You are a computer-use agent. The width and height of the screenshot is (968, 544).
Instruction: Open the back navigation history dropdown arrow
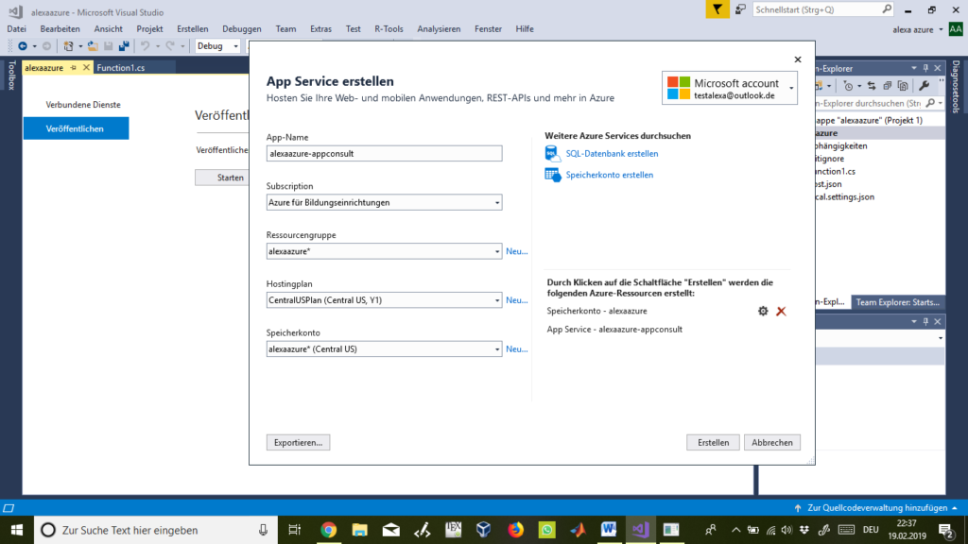click(x=35, y=45)
